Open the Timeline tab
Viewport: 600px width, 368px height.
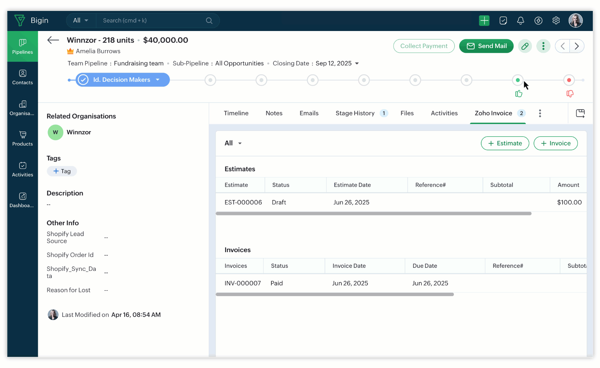(x=236, y=113)
